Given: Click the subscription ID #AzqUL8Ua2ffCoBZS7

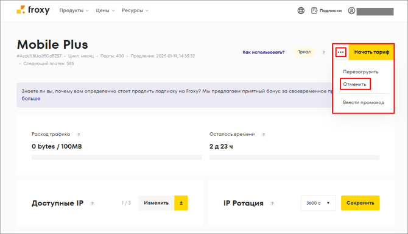Looking at the screenshot, I should pyautogui.click(x=39, y=56).
